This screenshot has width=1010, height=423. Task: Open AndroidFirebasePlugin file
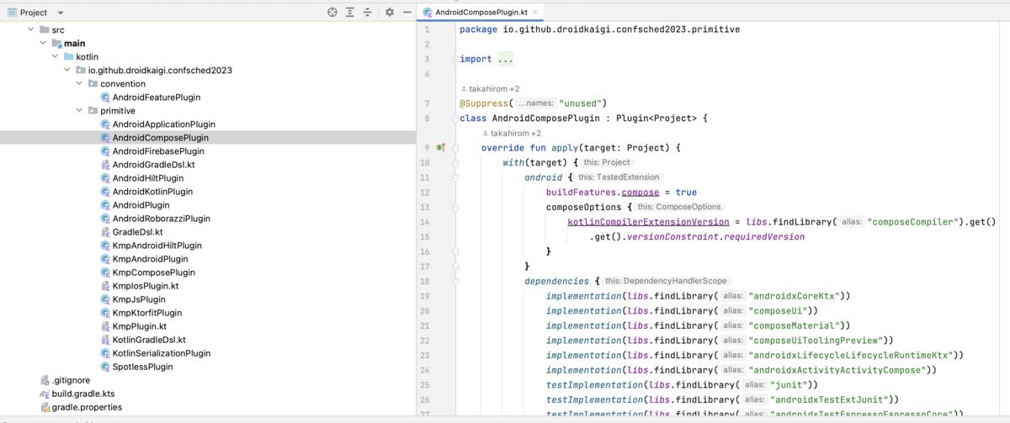coord(151,151)
